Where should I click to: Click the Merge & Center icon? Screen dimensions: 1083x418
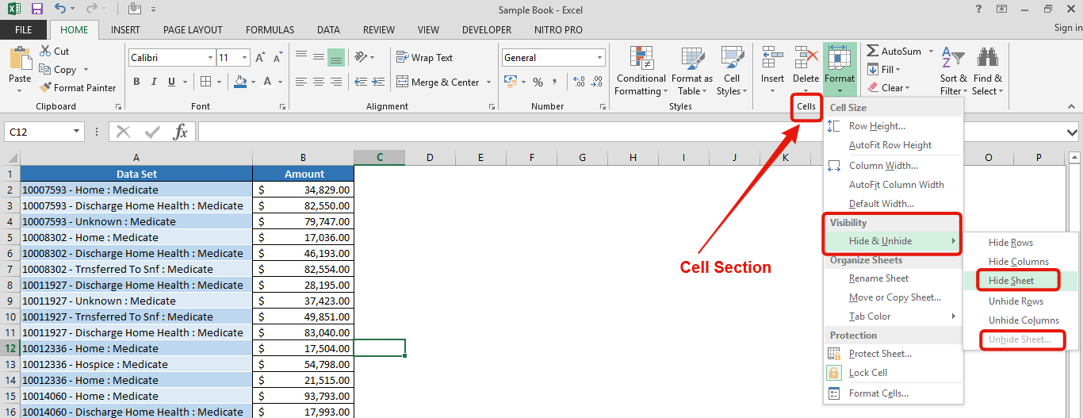(x=402, y=82)
